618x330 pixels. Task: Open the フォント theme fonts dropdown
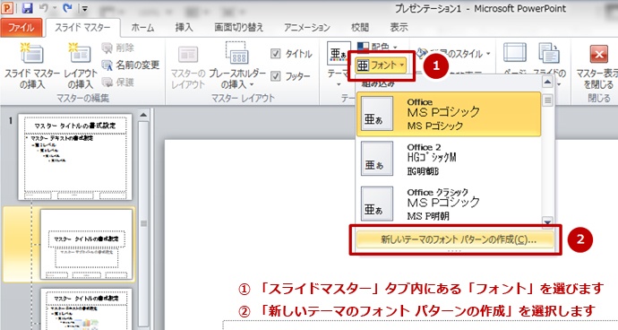coord(381,65)
